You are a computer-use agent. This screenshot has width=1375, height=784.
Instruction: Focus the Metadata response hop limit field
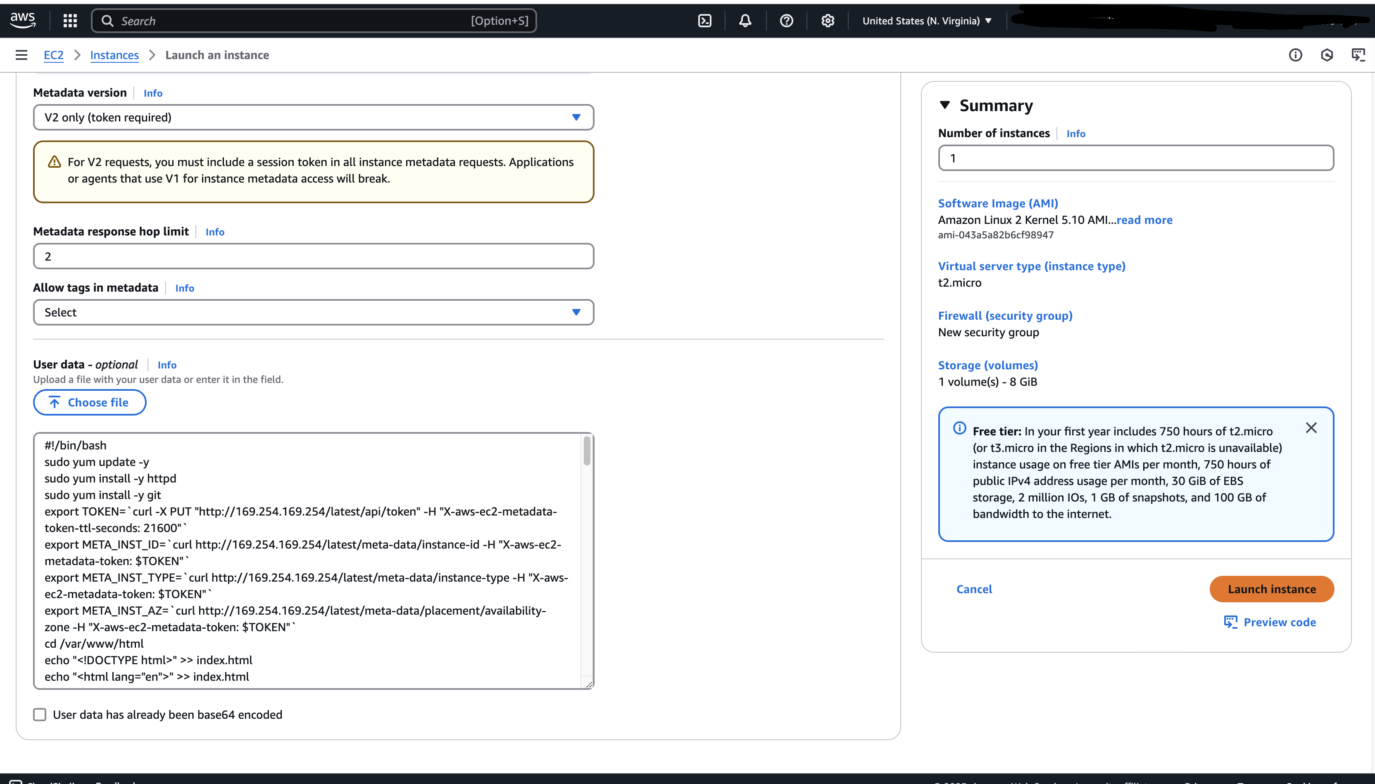(x=314, y=256)
